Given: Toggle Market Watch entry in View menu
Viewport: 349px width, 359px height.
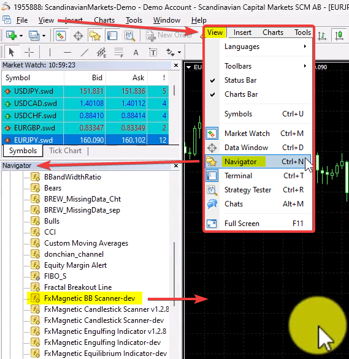Looking at the screenshot, I should click(258, 134).
